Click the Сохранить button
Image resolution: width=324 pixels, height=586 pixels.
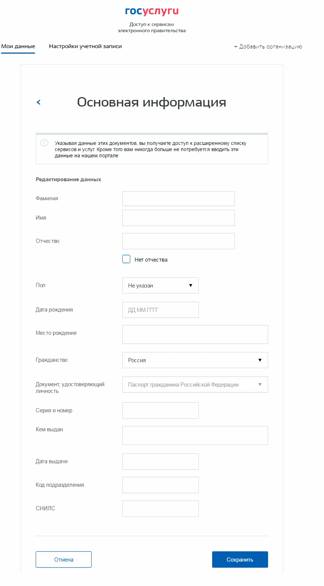click(240, 560)
